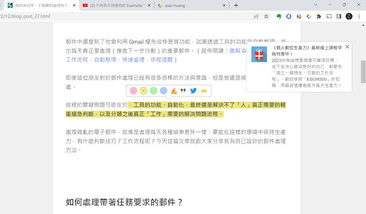
Task: Pick the pink highlight color
Action: (133, 90)
